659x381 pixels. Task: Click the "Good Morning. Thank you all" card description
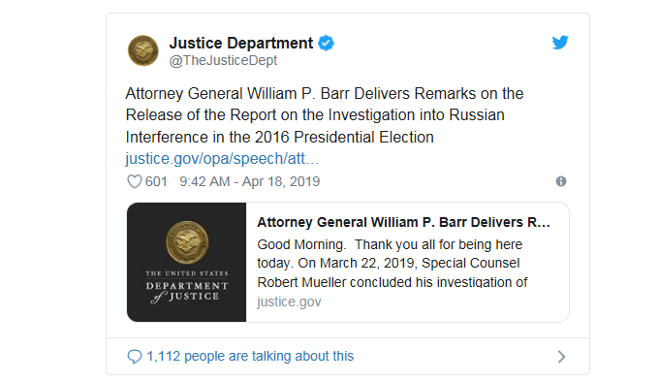click(x=392, y=264)
